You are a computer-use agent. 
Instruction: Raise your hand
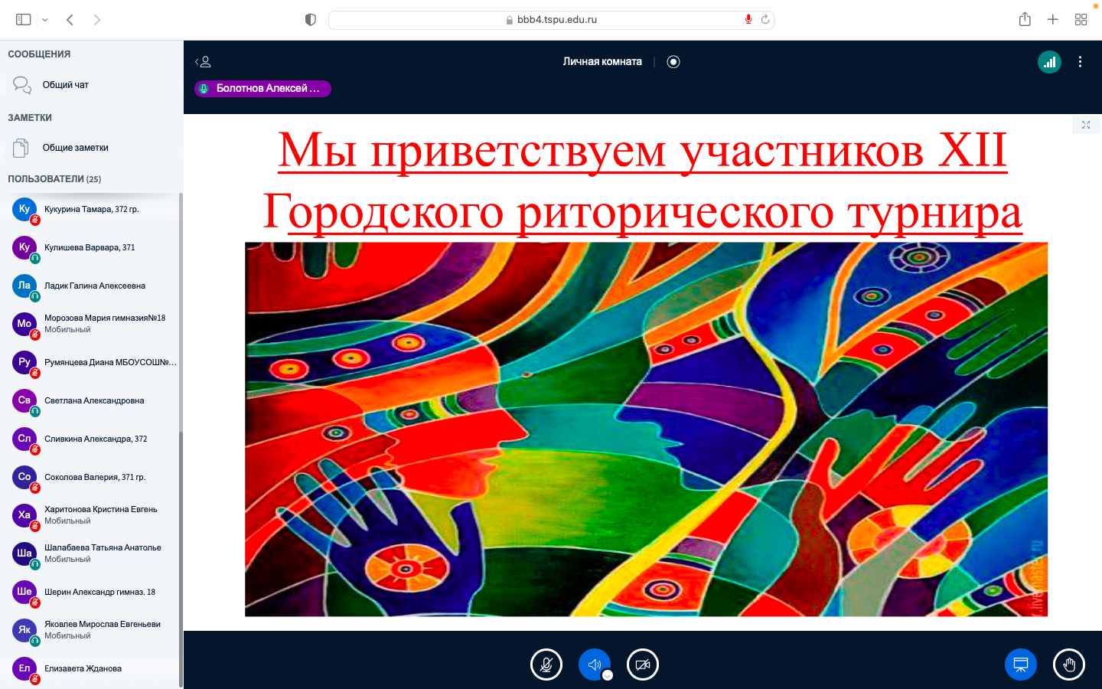1069,665
